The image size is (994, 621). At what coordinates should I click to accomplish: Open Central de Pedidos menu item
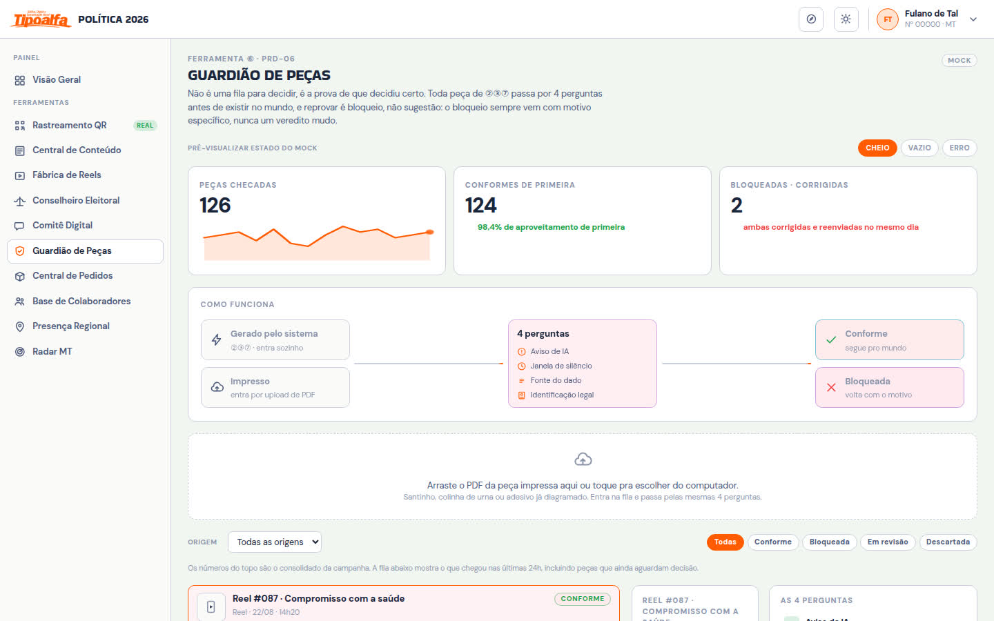pos(85,276)
